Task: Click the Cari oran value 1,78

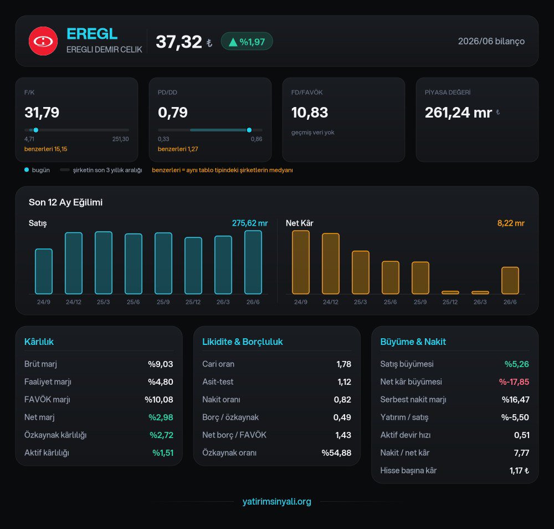Action: pos(344,364)
